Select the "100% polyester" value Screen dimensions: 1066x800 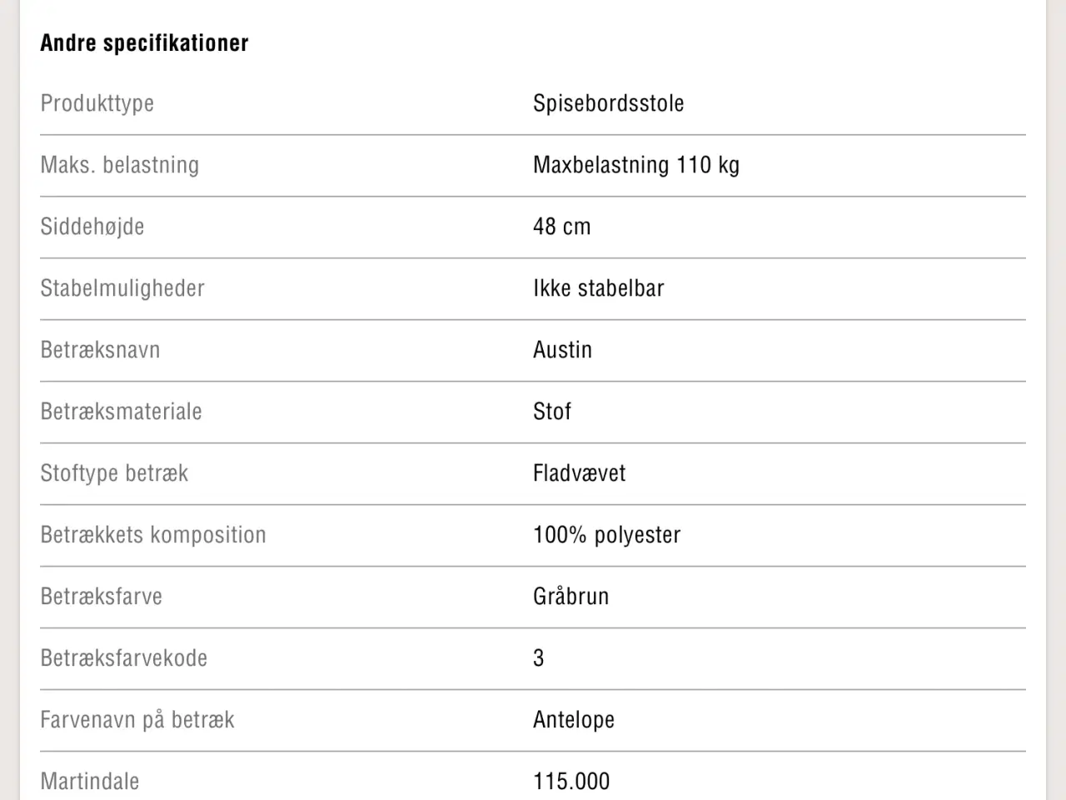click(x=606, y=535)
